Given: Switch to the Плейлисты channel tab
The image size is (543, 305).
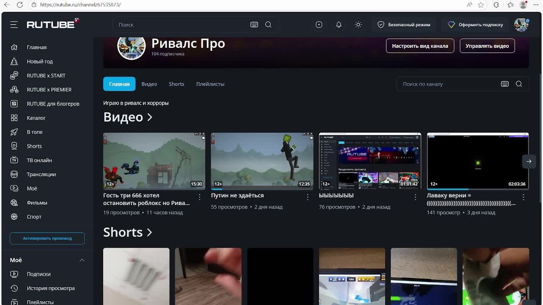Looking at the screenshot, I should 210,84.
